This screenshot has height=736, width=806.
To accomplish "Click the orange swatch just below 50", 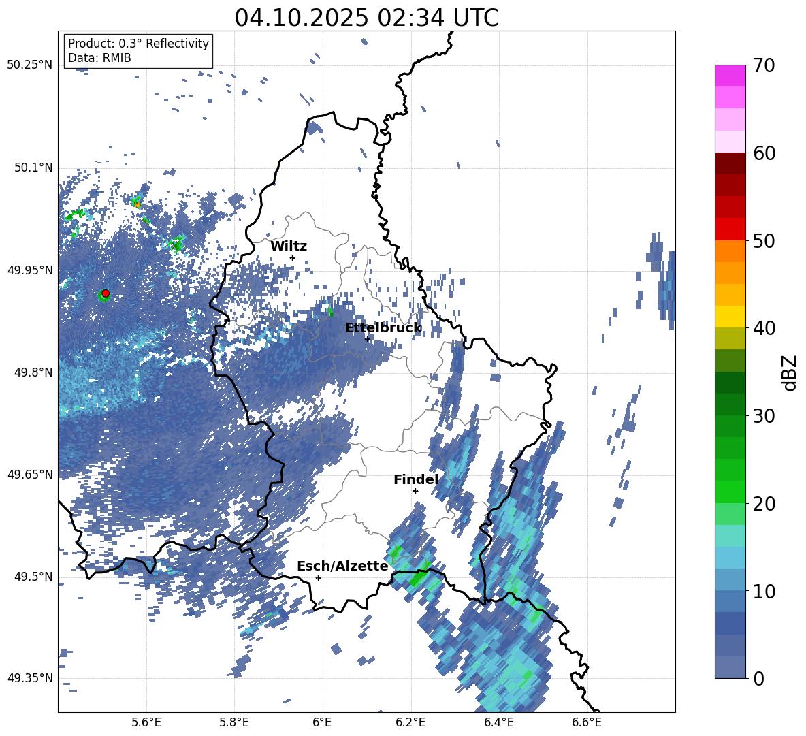I will 730,251.
